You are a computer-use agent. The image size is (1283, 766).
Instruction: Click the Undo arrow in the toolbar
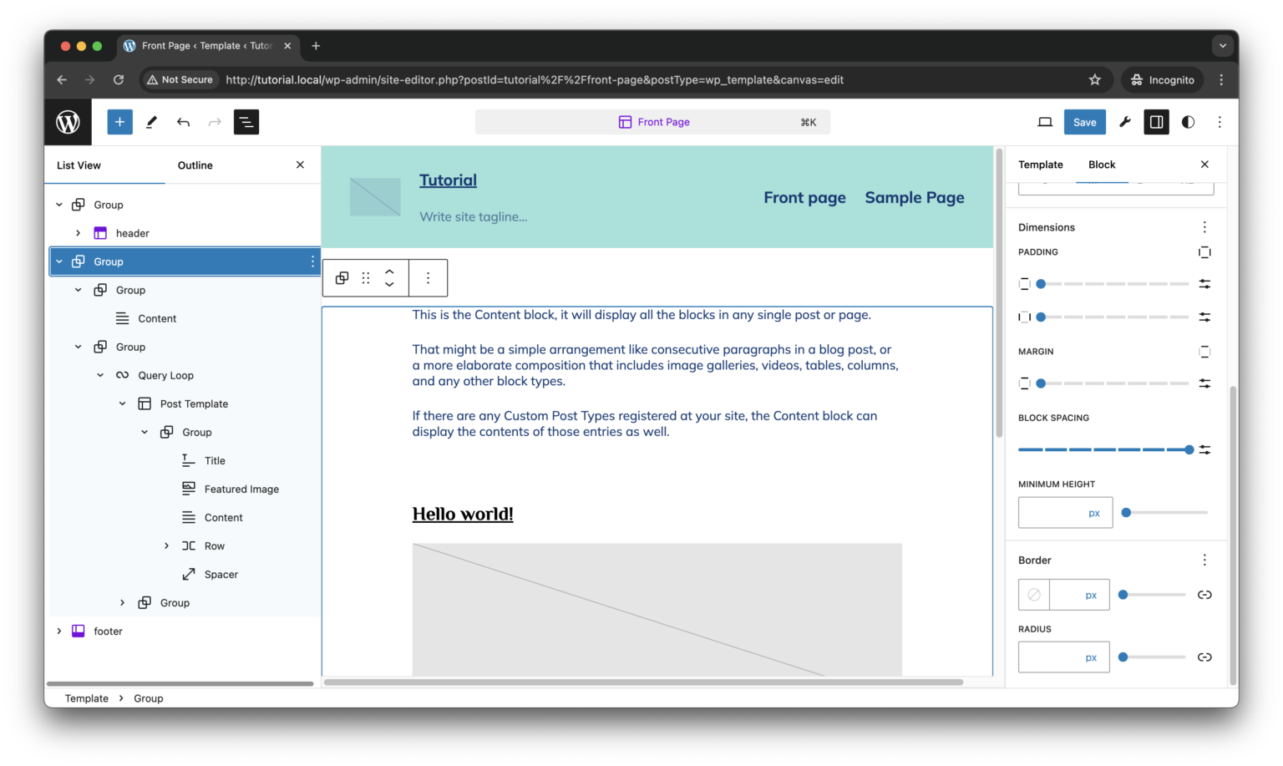coord(183,121)
